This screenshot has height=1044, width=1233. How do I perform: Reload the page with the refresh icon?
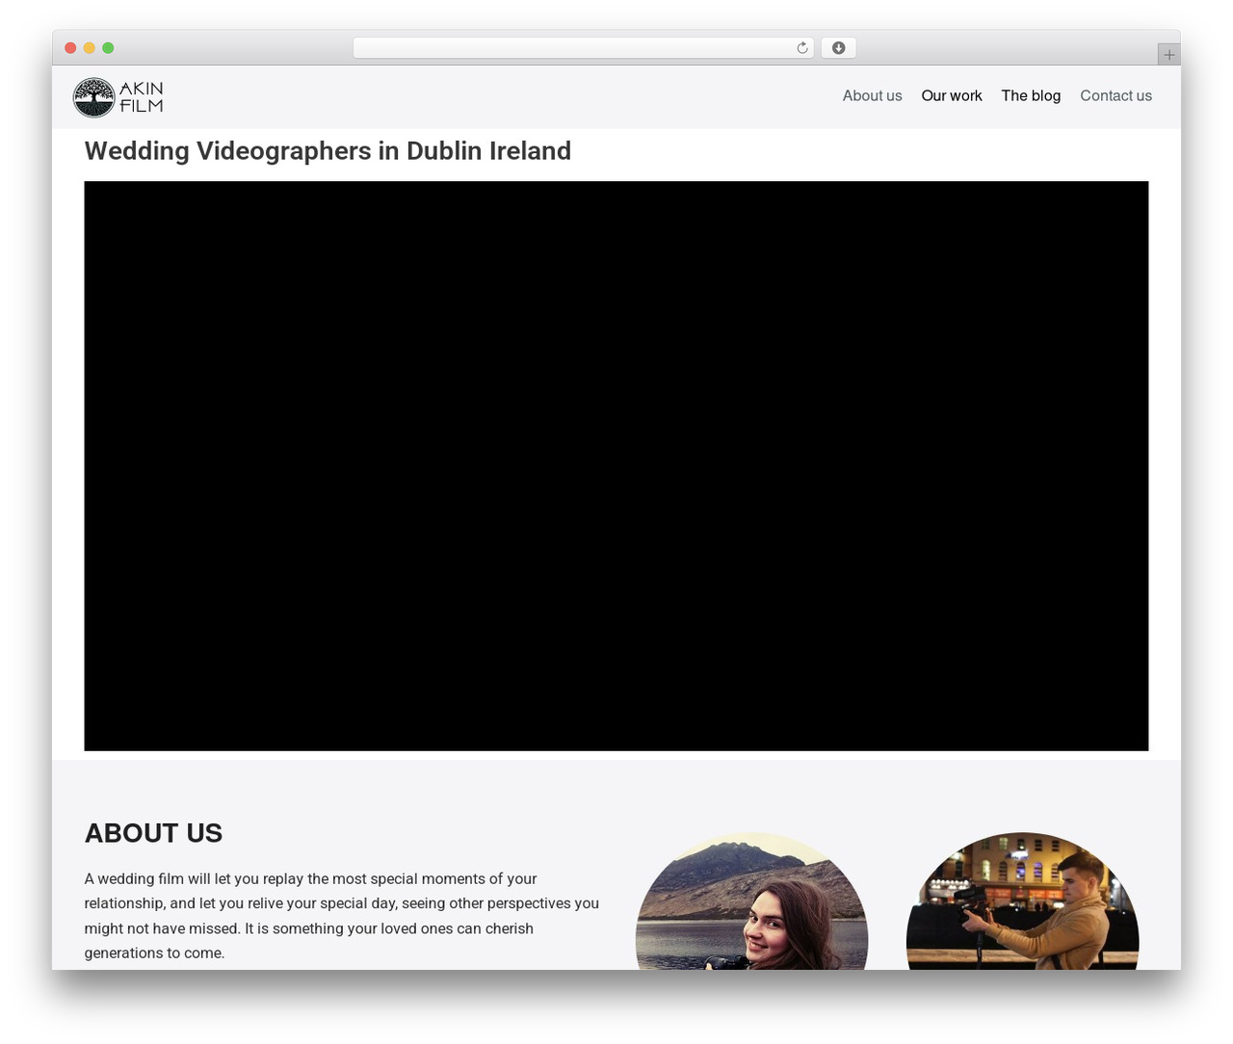pos(802,48)
